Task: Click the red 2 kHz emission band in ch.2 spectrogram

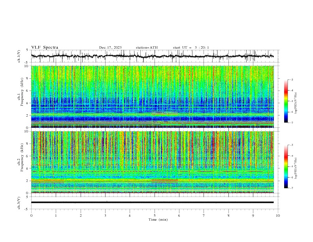Action: tap(164, 180)
